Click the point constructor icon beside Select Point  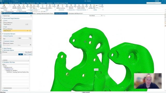27,24
